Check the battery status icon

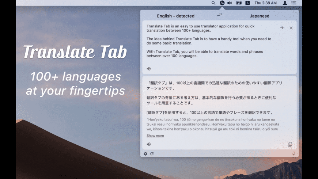click(239, 3)
